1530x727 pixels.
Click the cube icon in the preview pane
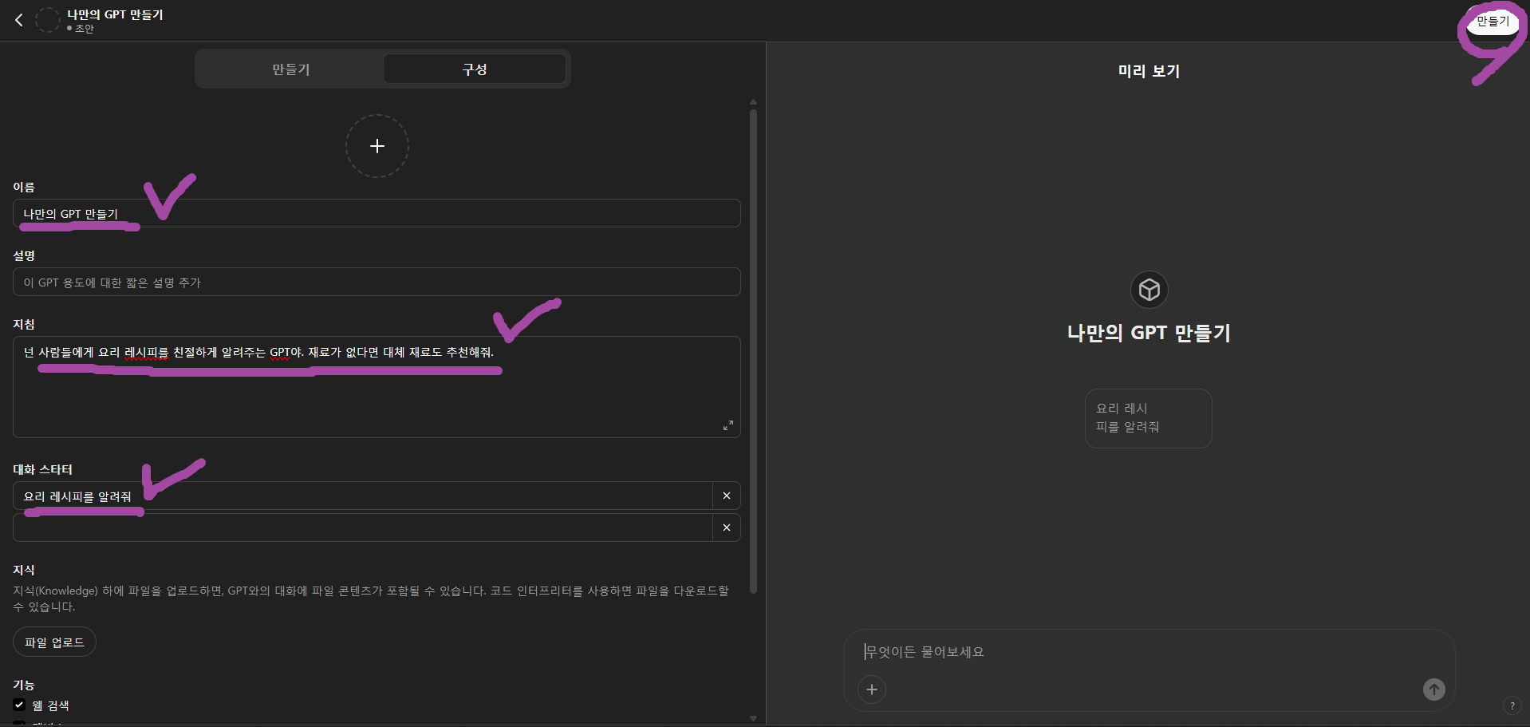point(1149,289)
